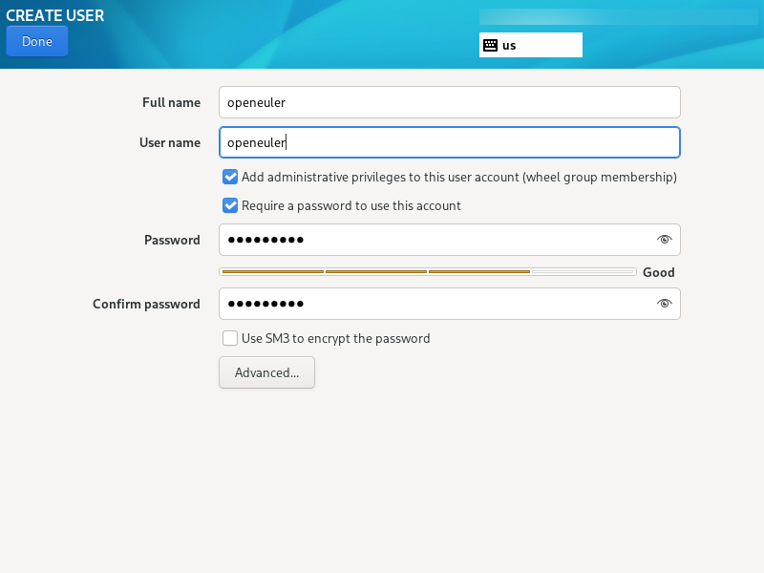Click the 'Confirm password' label
The width and height of the screenshot is (764, 573).
pos(146,304)
